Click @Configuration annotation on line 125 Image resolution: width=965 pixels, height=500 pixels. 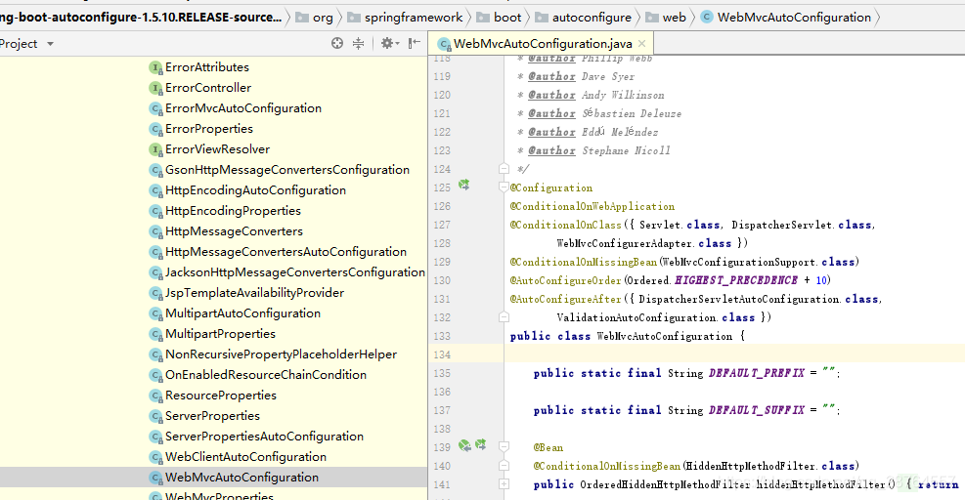tap(551, 188)
